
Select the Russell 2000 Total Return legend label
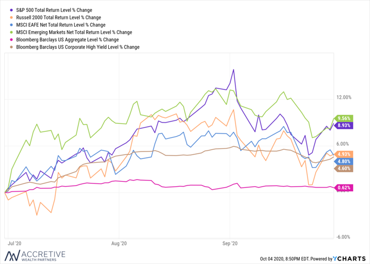58,17
